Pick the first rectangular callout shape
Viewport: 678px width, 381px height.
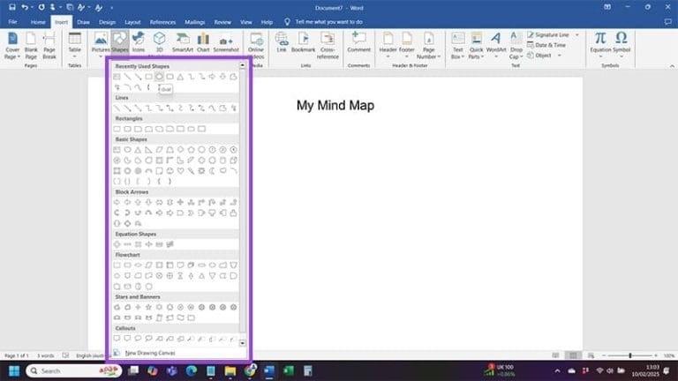tap(117, 339)
